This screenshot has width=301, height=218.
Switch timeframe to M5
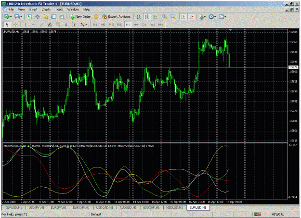pos(103,25)
